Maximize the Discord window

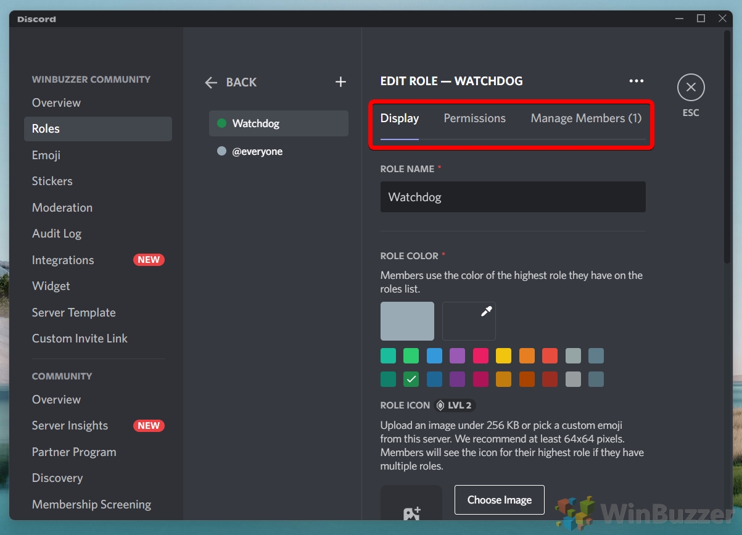701,19
